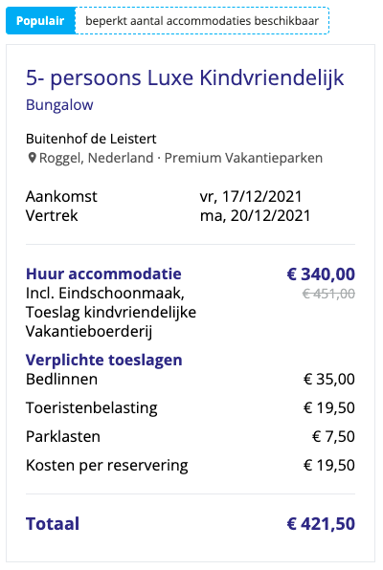Click the location pin icon beside Roggel
383x570 pixels.
tap(32, 158)
